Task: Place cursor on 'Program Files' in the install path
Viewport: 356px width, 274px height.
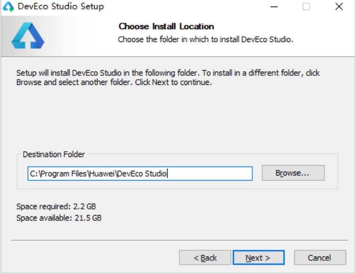Action: [x=64, y=174]
